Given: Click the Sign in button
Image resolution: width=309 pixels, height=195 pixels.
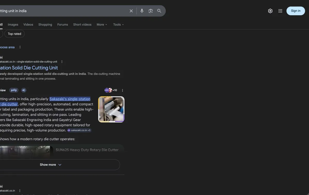Looking at the screenshot, I should click(x=296, y=11).
